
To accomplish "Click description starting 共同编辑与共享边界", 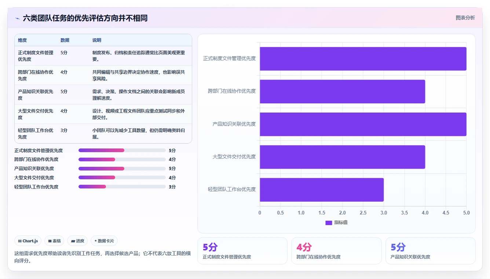I will (x=139, y=75).
